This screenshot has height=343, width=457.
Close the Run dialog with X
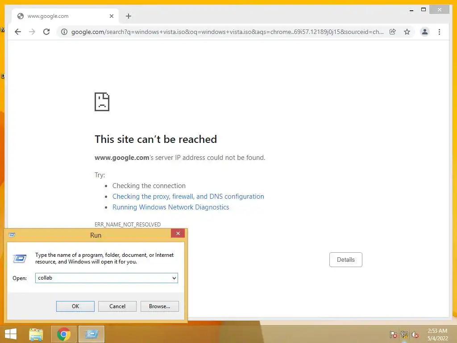point(178,233)
